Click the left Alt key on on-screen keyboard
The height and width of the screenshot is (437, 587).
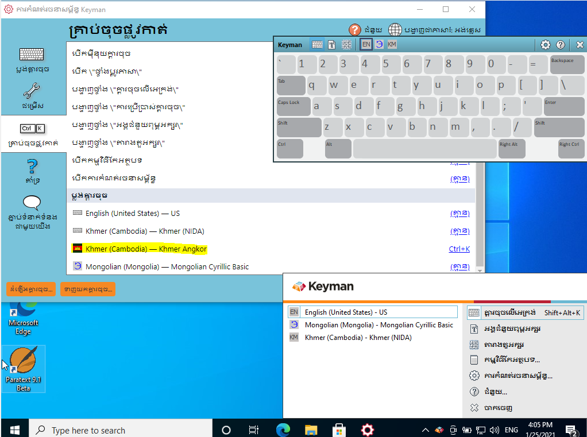point(338,149)
